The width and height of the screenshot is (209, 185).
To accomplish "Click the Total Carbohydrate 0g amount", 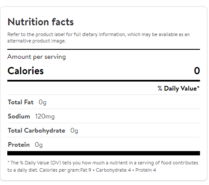I will pyautogui.click(x=74, y=130).
